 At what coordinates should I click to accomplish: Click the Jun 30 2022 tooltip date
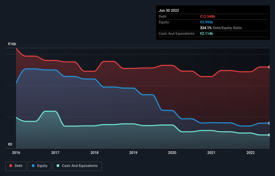(x=169, y=10)
